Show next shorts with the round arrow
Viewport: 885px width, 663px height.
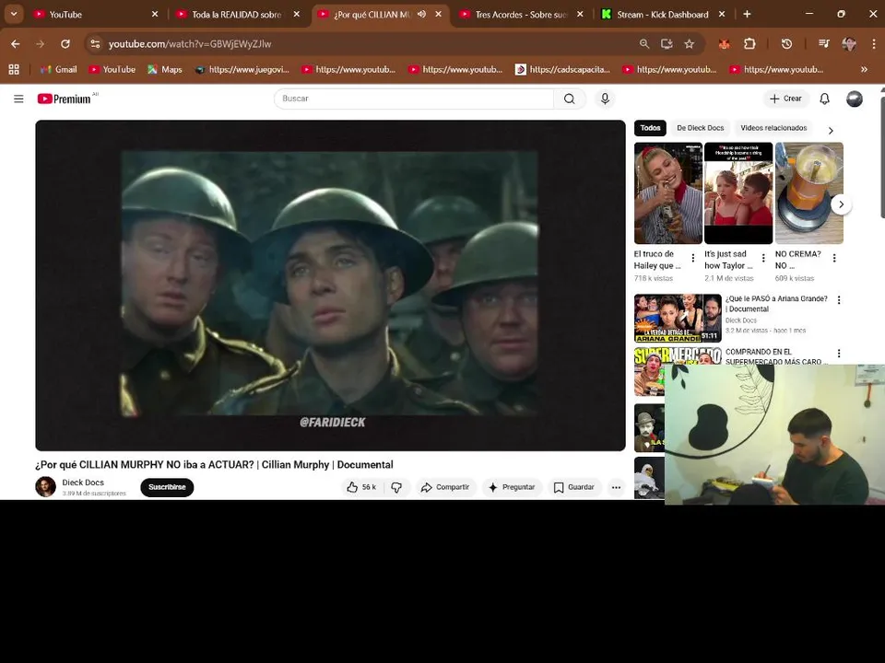pyautogui.click(x=841, y=204)
